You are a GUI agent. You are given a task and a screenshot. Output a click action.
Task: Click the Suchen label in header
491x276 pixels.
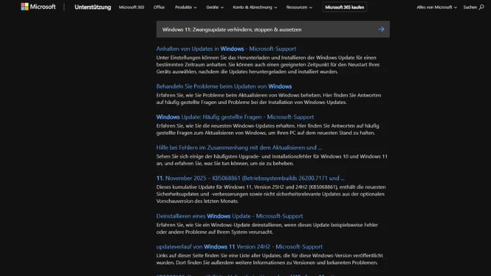469,7
